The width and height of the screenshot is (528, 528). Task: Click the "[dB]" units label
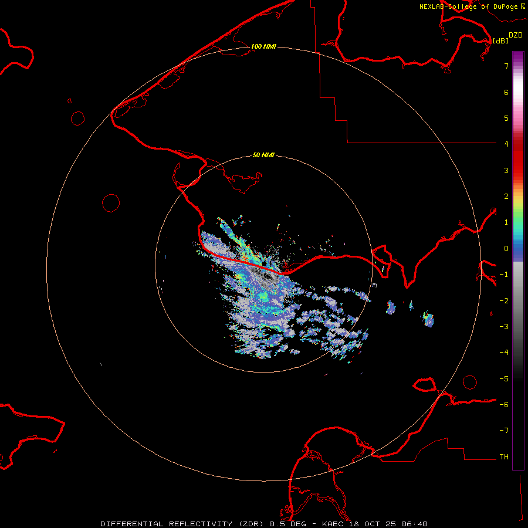501,40
